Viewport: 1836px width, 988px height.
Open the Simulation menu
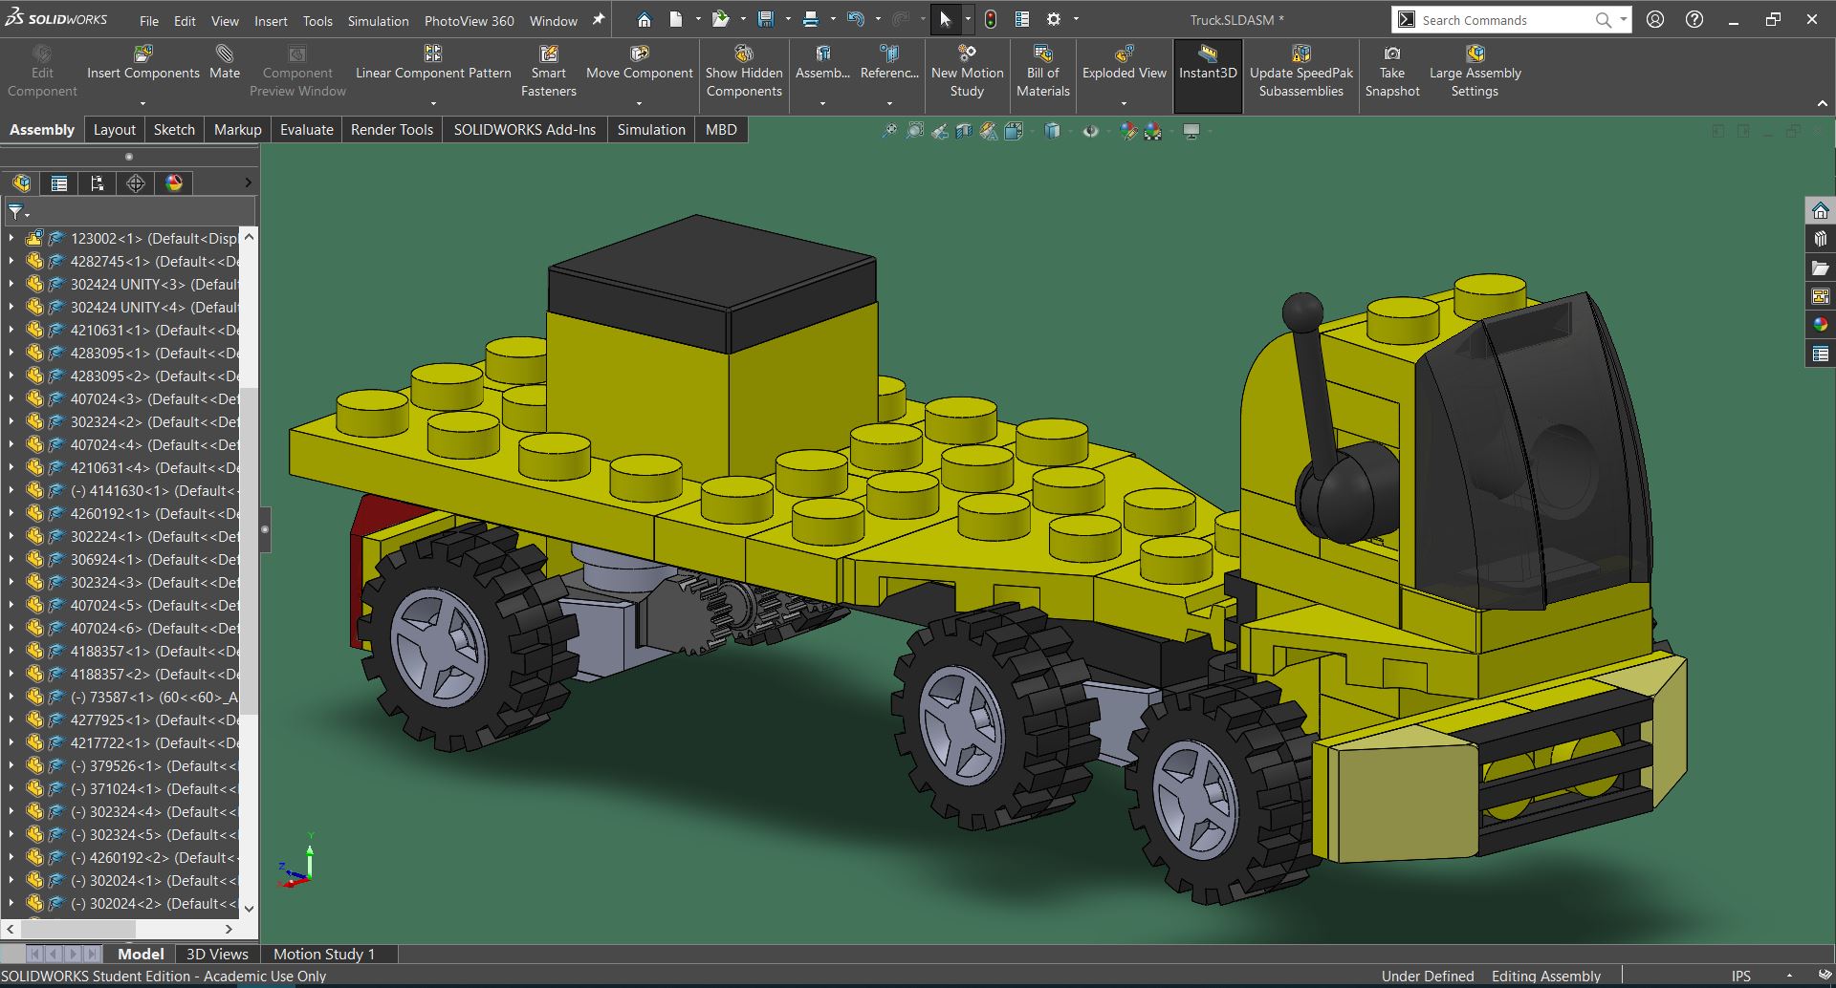pyautogui.click(x=378, y=20)
